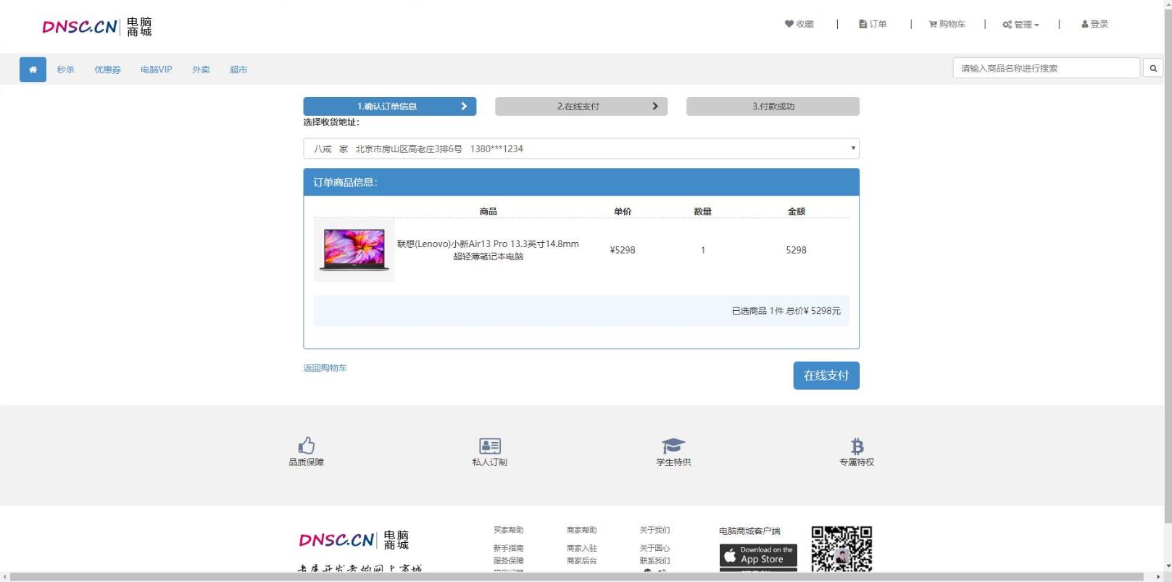
Task: Click the 商家帮助 footer heading
Action: (582, 531)
